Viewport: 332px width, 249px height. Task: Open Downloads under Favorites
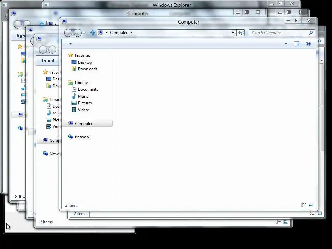(88, 69)
